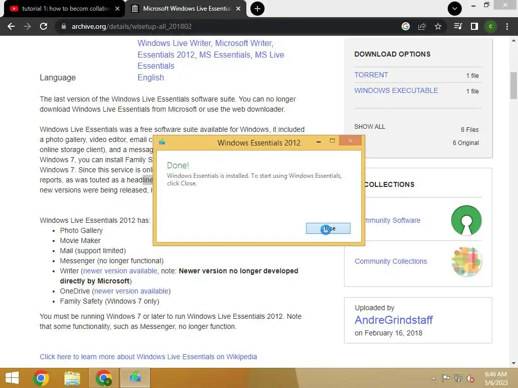Click the English language link
518x388 pixels.
[x=151, y=77]
